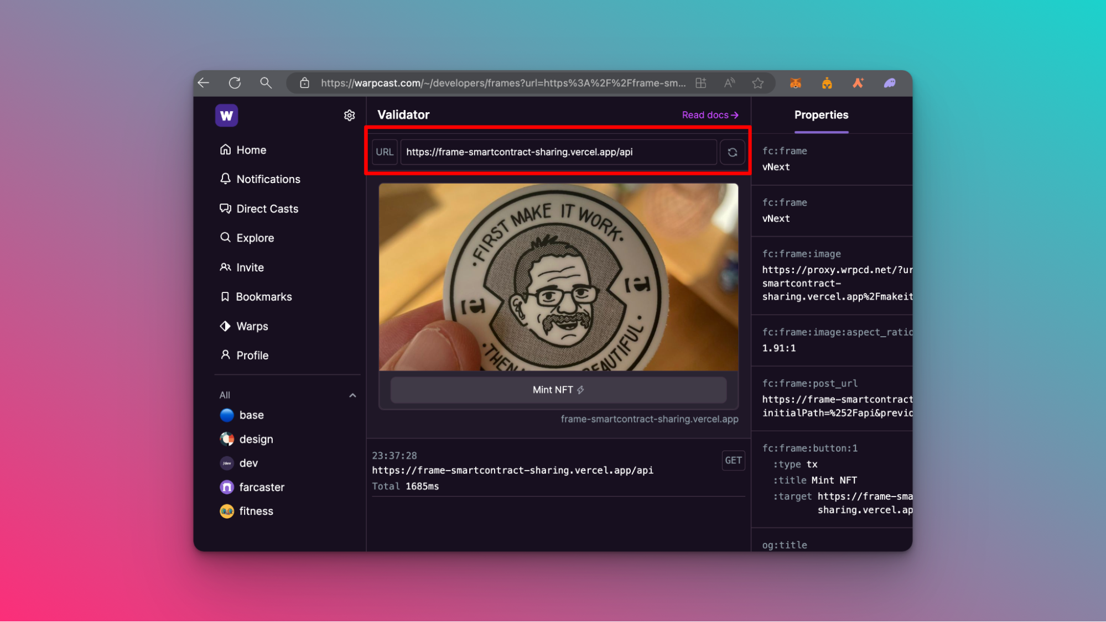Refresh the frame with the circular arrow icon
The image size is (1106, 622).
click(732, 152)
